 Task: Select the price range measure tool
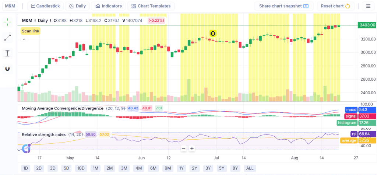(7, 53)
